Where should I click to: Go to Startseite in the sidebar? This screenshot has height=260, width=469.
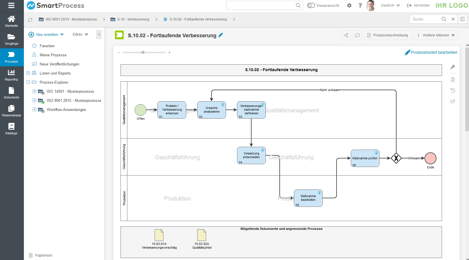[x=11, y=21]
